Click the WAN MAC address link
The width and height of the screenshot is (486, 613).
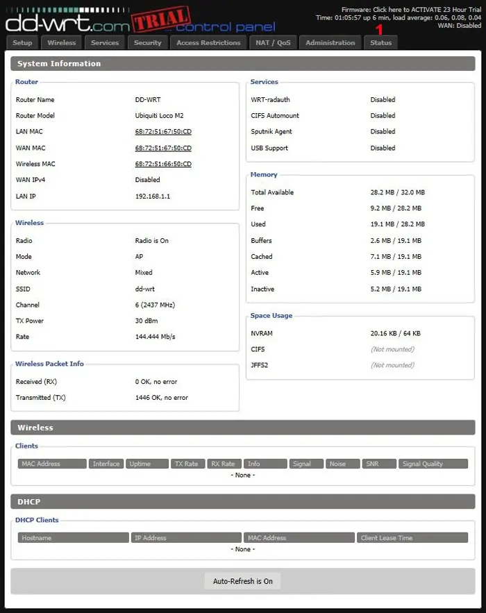tap(163, 148)
